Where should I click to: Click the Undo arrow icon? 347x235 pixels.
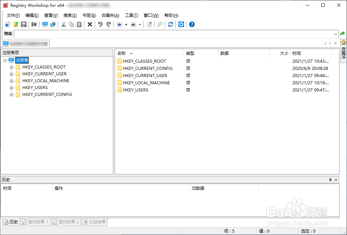100,24
